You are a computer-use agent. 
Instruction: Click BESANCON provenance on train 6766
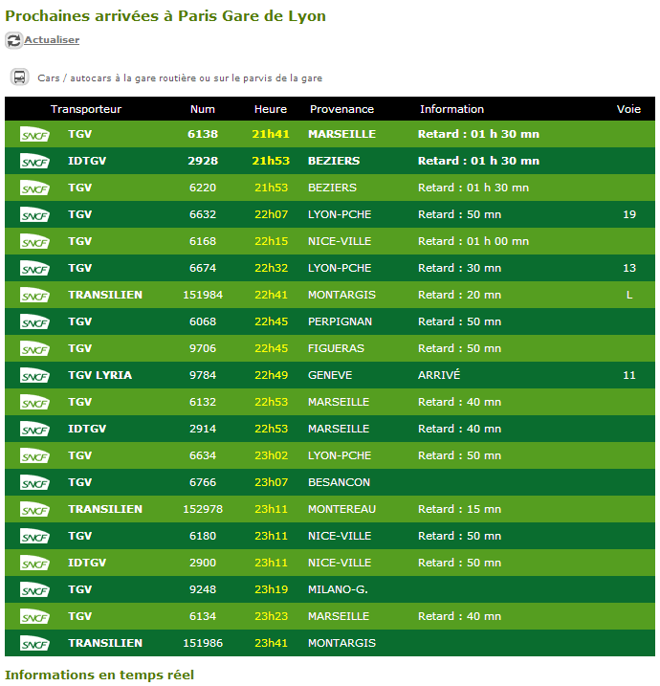[339, 482]
